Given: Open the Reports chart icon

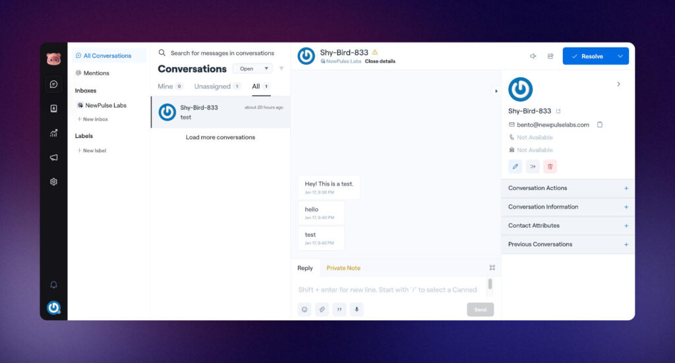Looking at the screenshot, I should (54, 133).
